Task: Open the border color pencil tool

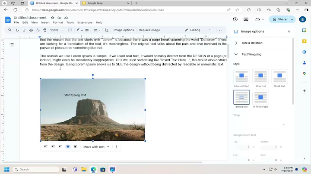Action: [79, 30]
